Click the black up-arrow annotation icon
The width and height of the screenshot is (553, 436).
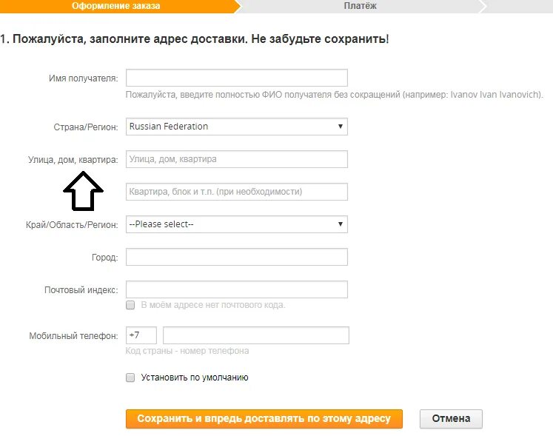click(83, 191)
